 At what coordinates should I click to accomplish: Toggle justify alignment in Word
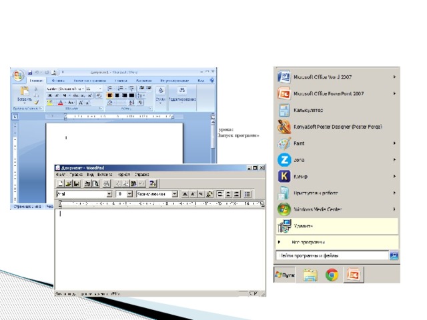(132, 95)
